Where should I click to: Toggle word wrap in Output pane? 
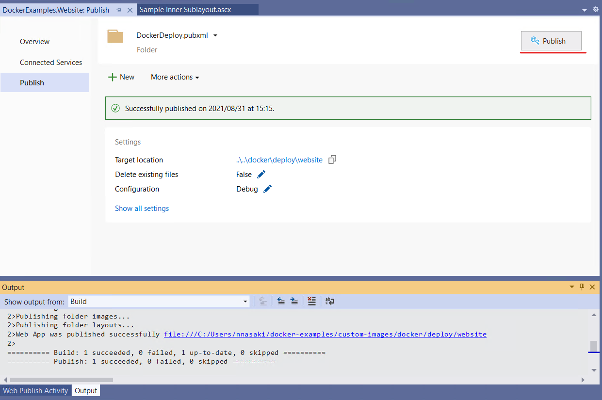(330, 302)
